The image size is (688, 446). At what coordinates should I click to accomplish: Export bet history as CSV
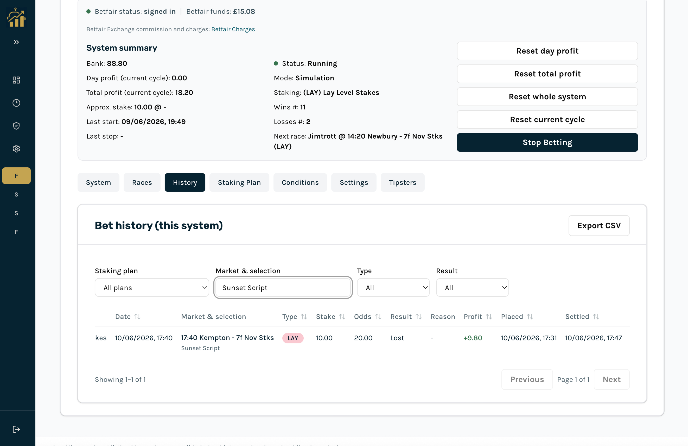tap(599, 225)
